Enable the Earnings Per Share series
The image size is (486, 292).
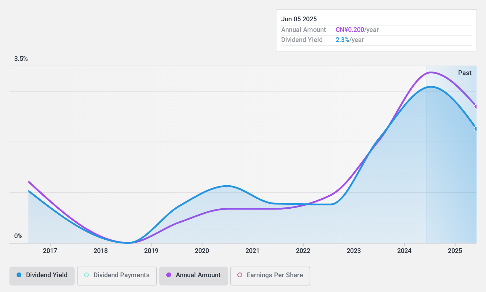point(270,276)
